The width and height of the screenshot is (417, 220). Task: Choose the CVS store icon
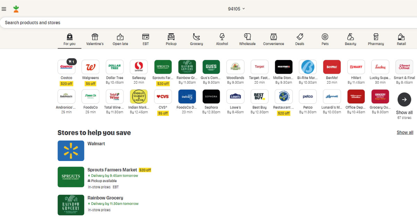click(163, 96)
